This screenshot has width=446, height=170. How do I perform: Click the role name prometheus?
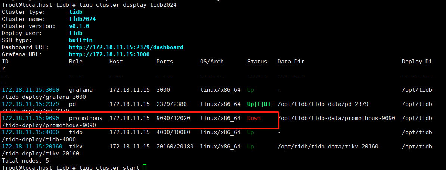pyautogui.click(x=86, y=118)
